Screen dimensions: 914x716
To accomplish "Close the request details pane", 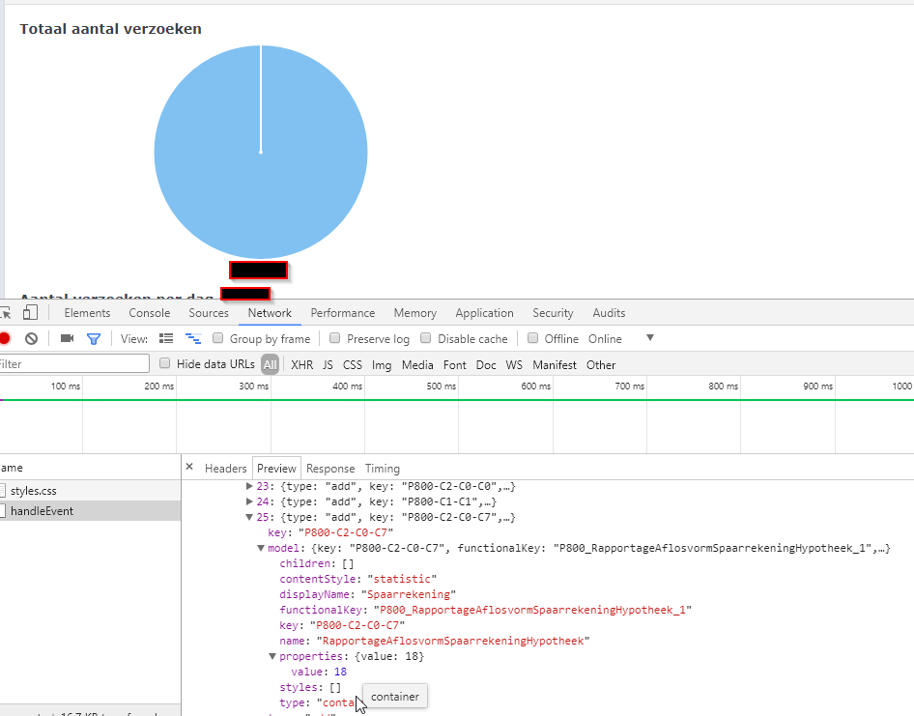I will tap(189, 467).
